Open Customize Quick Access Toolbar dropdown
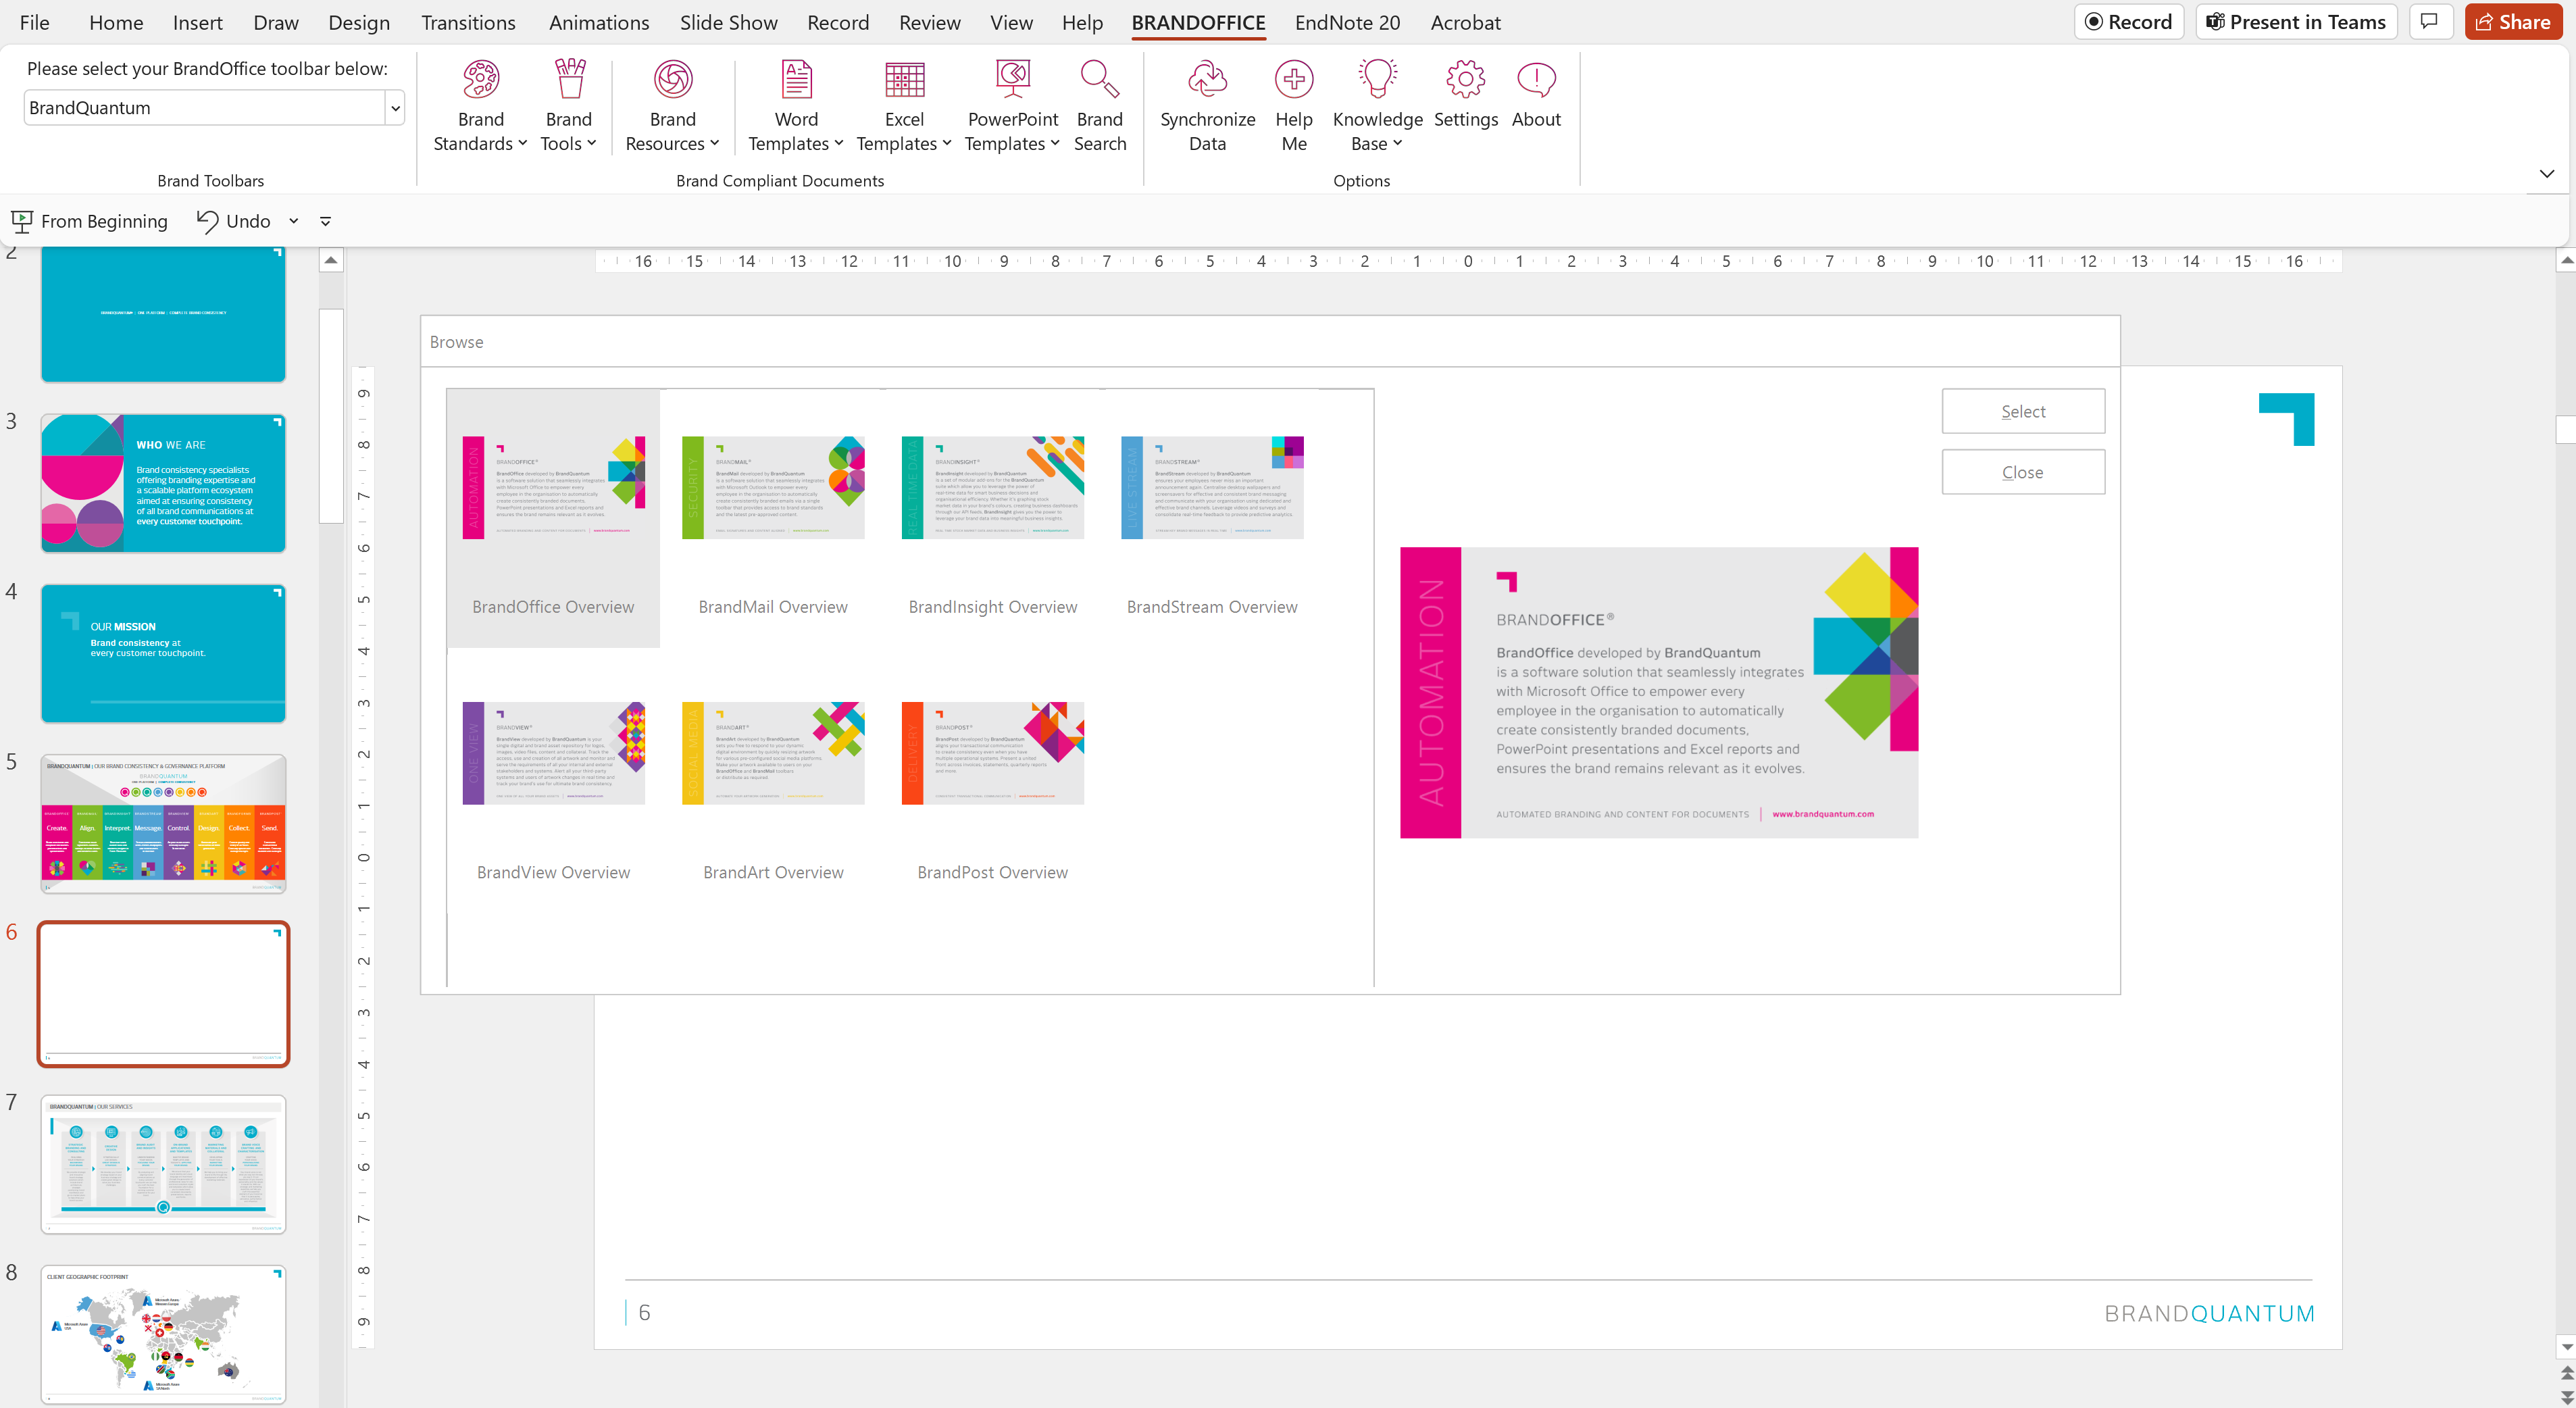This screenshot has width=2576, height=1408. coord(326,221)
